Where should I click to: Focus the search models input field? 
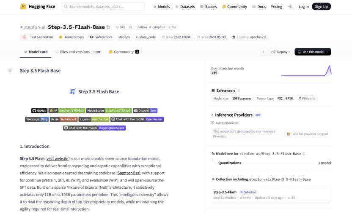pyautogui.click(x=104, y=7)
